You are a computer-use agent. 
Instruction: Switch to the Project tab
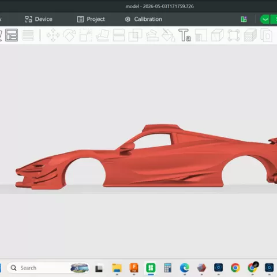[91, 19]
